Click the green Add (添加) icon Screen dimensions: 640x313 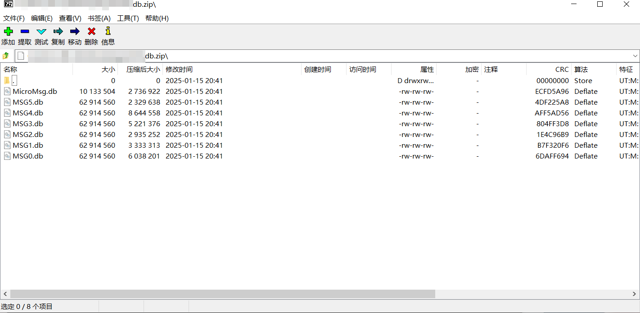(x=8, y=31)
